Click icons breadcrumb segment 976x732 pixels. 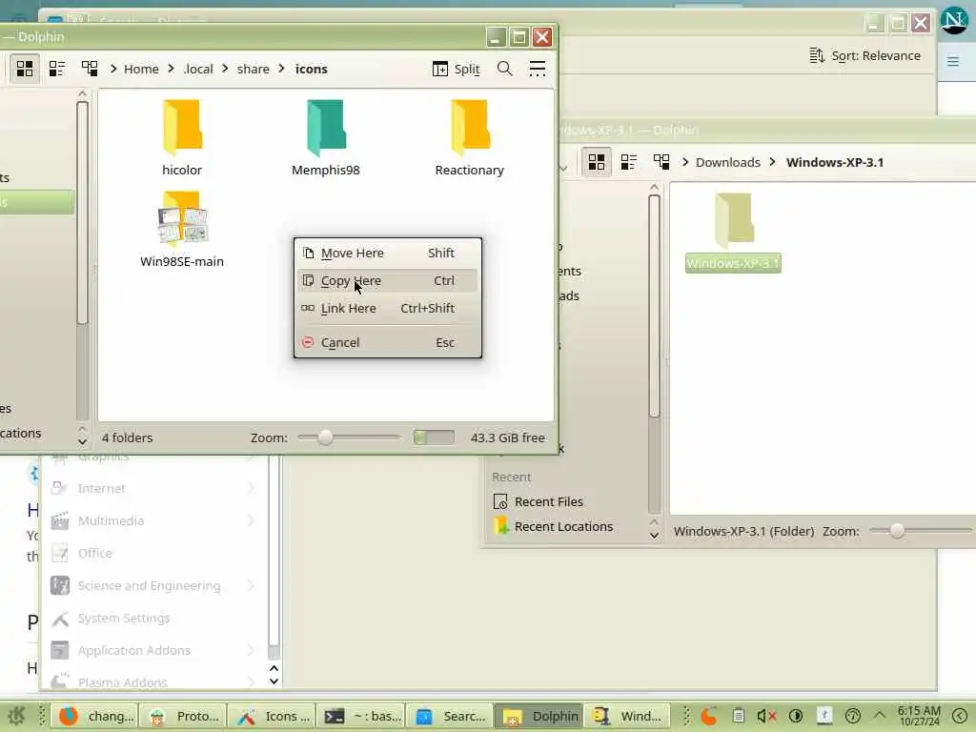click(312, 69)
